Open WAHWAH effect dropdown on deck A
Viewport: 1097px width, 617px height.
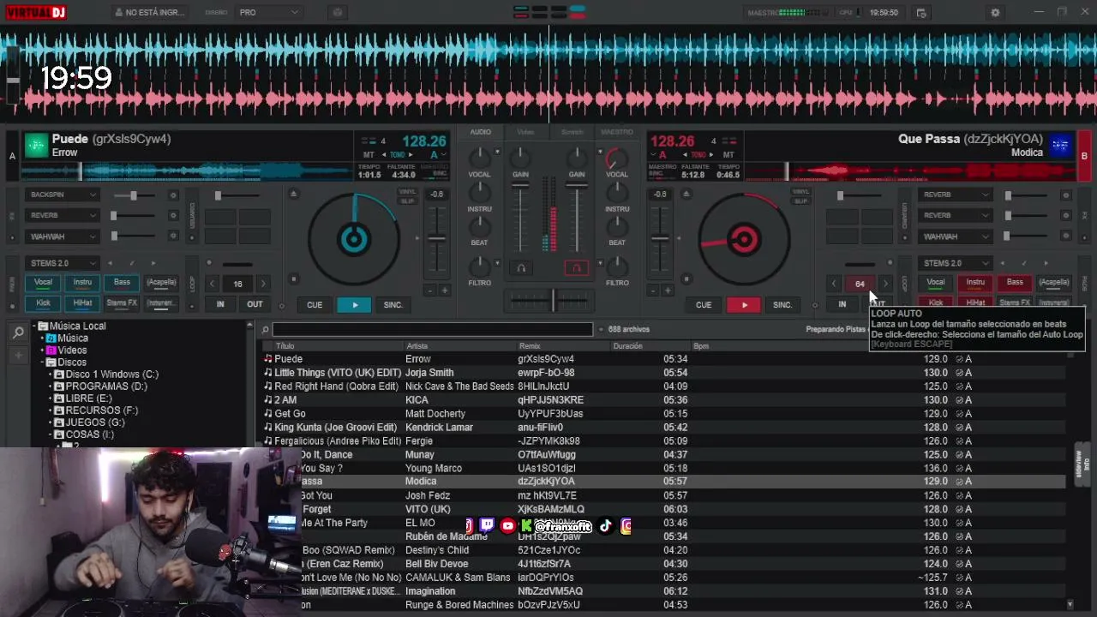click(62, 236)
